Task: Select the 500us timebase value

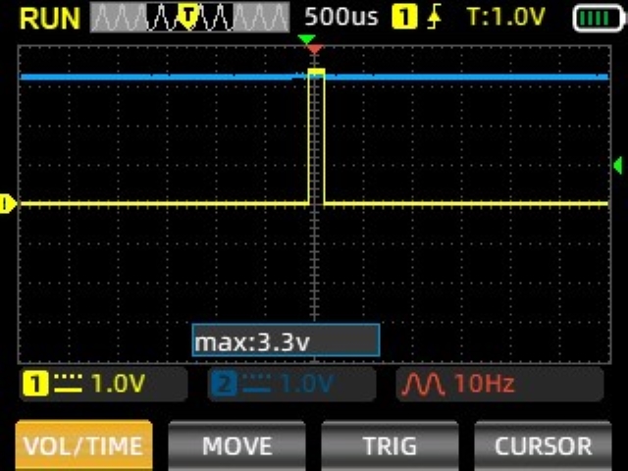Action: [x=341, y=17]
